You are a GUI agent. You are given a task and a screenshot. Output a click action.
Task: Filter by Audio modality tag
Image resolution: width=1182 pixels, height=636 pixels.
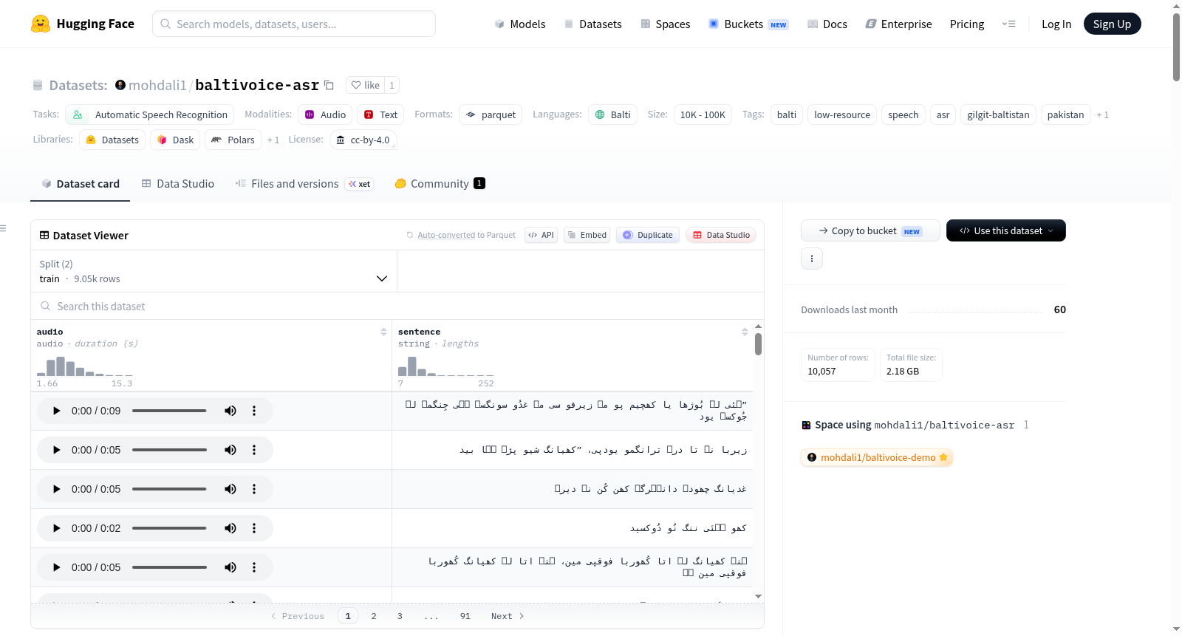[325, 114]
